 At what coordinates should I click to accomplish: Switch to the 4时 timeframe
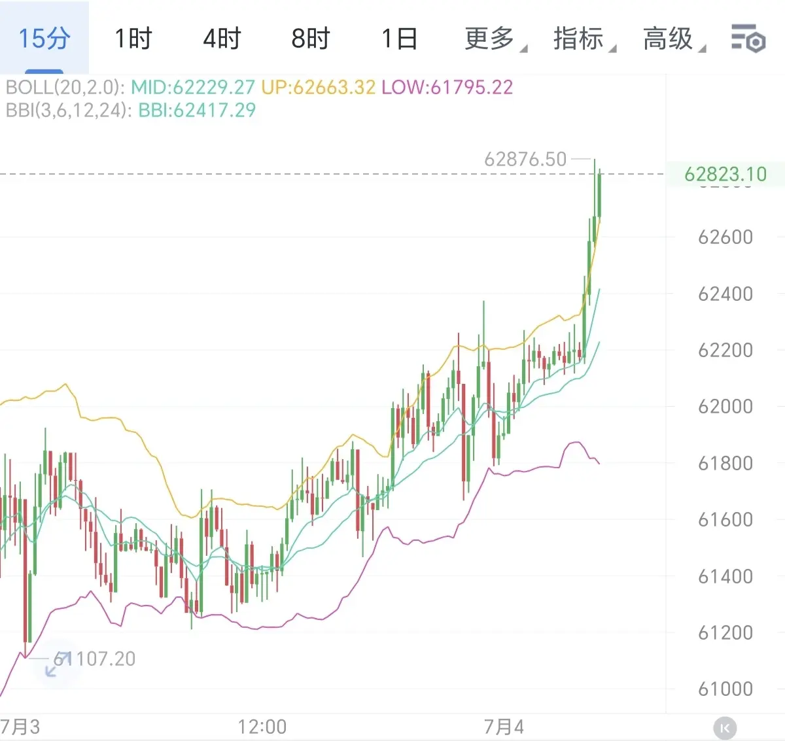[x=222, y=39]
